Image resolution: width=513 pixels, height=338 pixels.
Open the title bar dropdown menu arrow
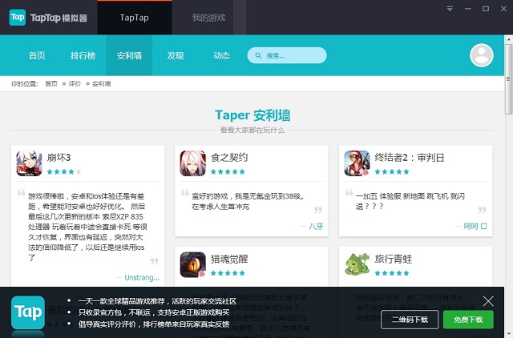450,9
